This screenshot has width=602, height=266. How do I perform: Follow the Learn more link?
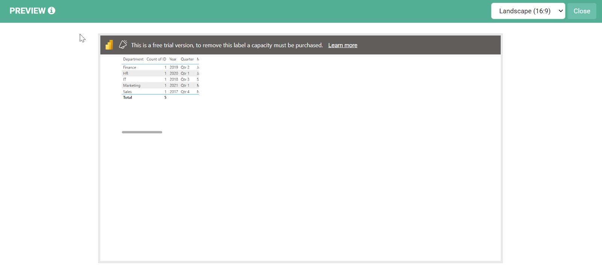342,45
